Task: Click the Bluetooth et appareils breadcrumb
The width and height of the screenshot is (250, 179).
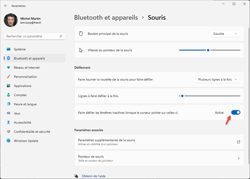Action: pos(106,18)
